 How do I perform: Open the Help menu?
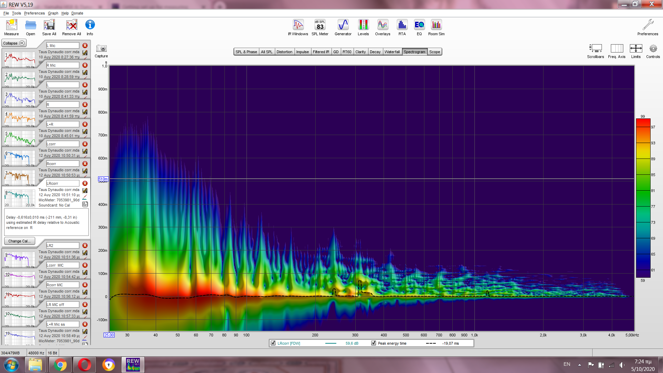point(65,13)
